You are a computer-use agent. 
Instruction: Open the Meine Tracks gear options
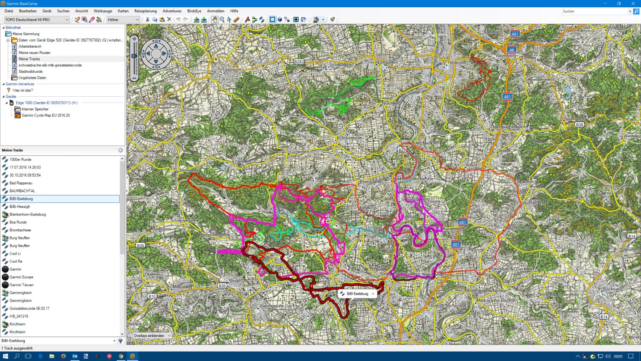[x=121, y=150]
